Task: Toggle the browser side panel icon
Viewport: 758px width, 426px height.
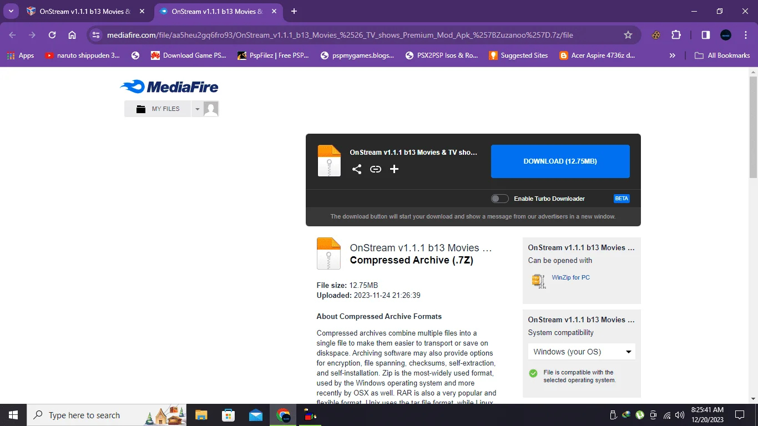Action: pos(705,35)
